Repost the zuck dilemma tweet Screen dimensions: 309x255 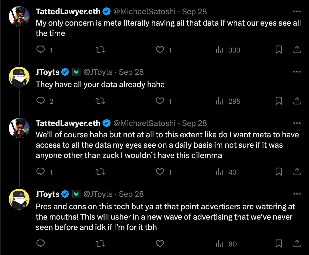100,172
